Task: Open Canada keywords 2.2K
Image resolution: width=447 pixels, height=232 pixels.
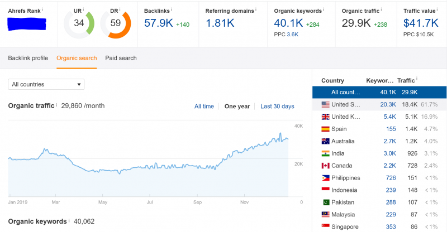Action: [x=389, y=166]
